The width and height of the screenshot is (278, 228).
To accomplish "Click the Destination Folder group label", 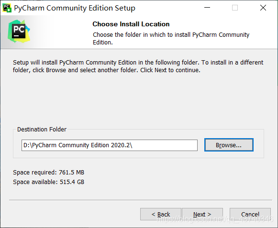I will click(42, 130).
